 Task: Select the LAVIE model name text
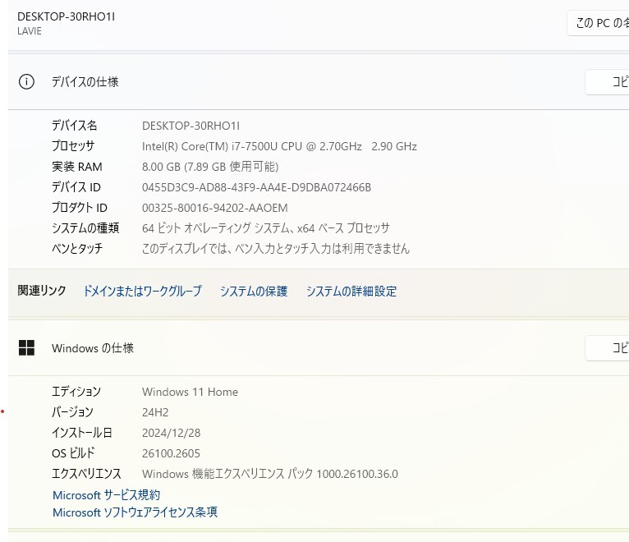coord(30,31)
